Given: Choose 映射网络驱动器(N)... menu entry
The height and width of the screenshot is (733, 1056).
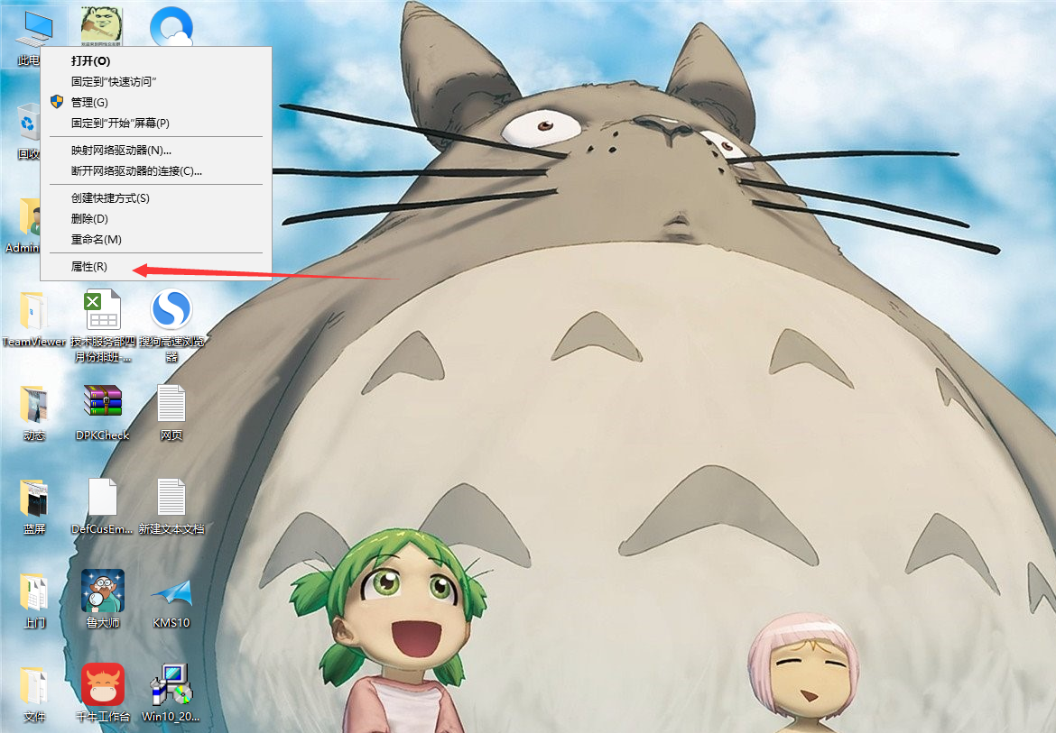Looking at the screenshot, I should tap(156, 150).
